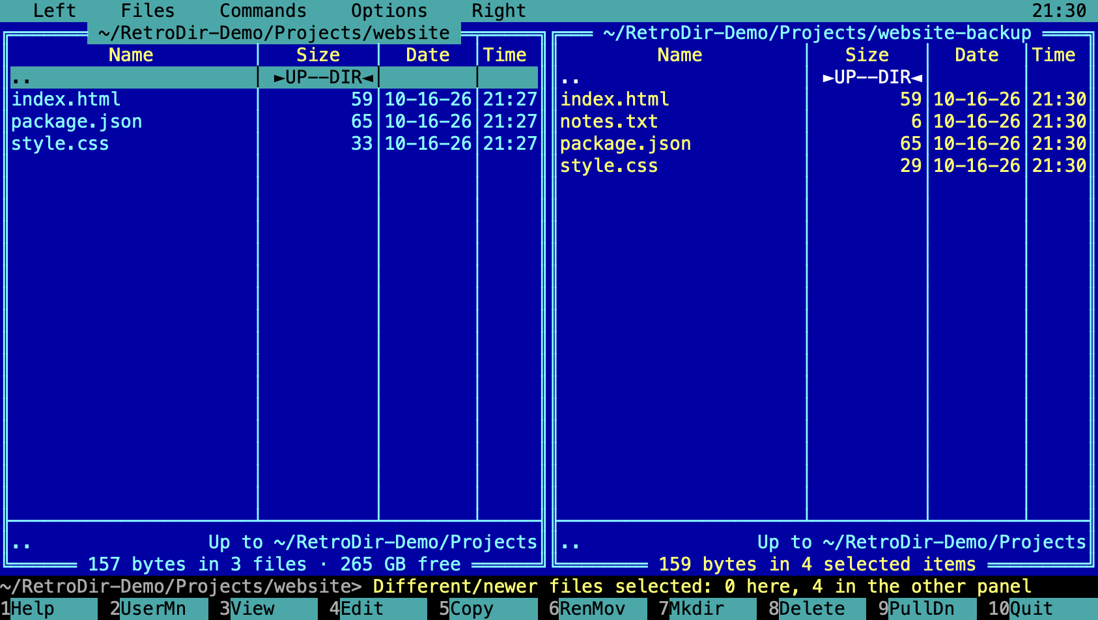
Task: Click '157 bytes in 3 files' status
Action: coord(197,565)
